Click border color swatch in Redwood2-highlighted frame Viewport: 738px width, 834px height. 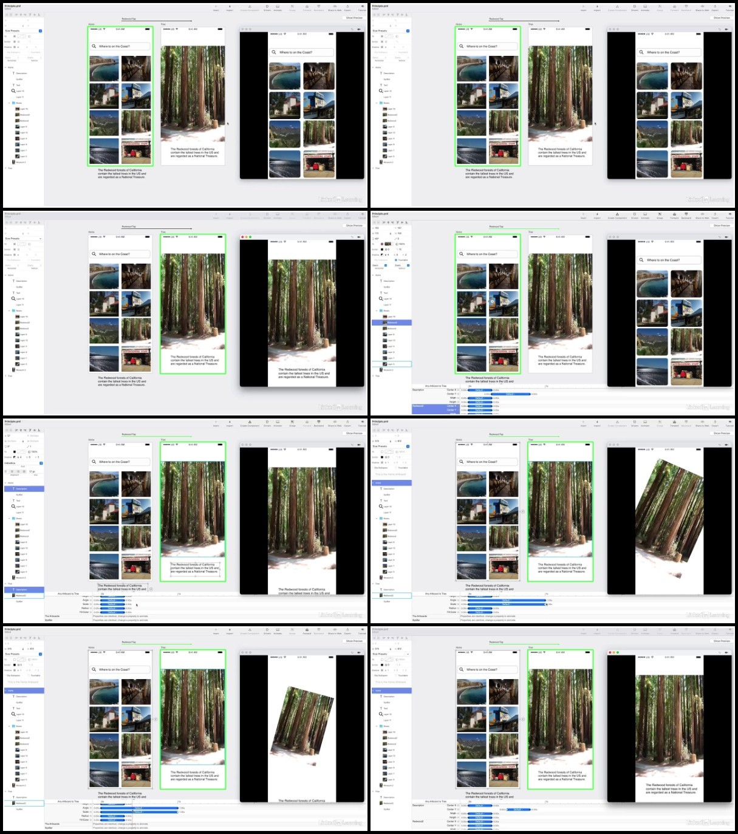(x=381, y=249)
